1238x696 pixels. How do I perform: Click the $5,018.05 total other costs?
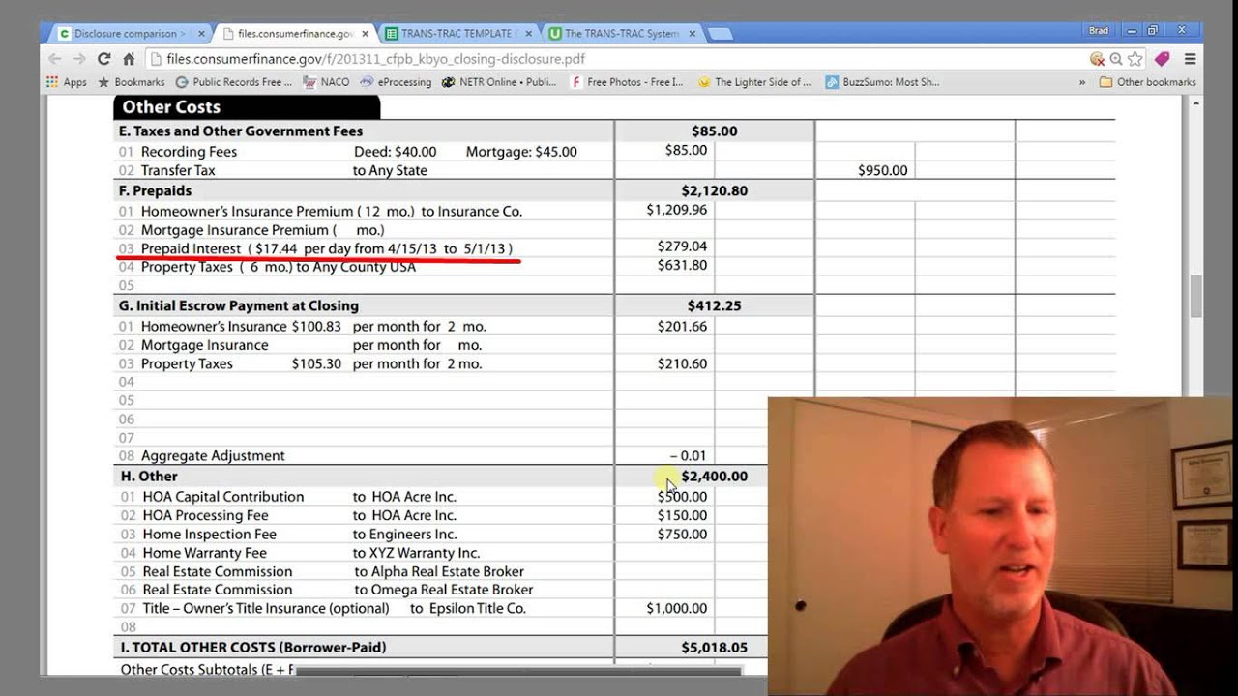click(714, 648)
